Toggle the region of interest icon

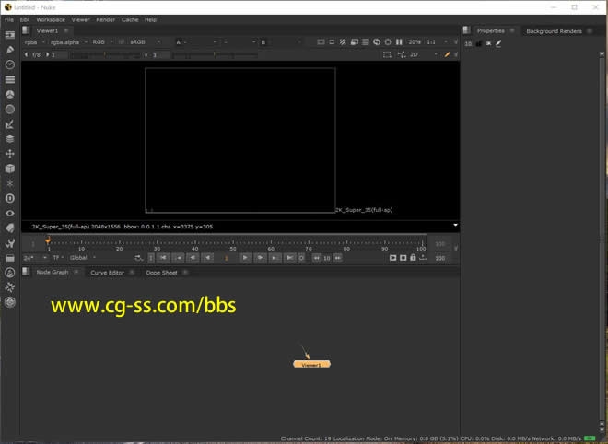pyautogui.click(x=389, y=54)
